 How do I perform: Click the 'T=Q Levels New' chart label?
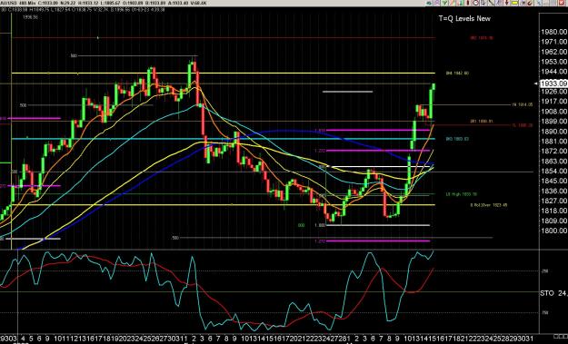[464, 18]
